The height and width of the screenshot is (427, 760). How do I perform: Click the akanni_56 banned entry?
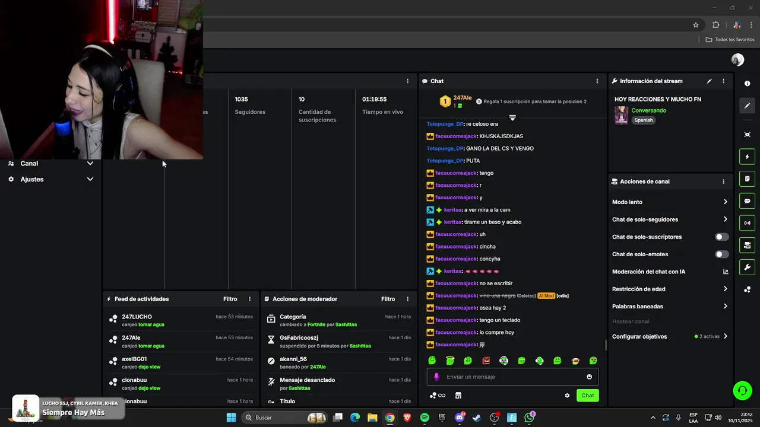coord(338,363)
